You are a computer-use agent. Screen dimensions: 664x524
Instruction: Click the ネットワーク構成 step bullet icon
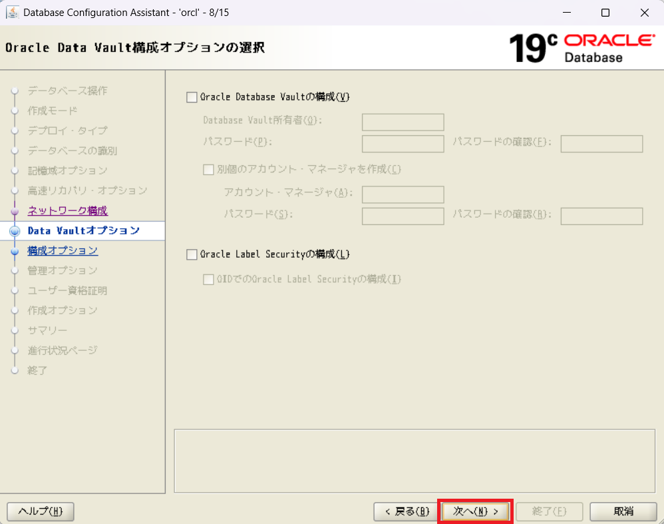(x=15, y=211)
